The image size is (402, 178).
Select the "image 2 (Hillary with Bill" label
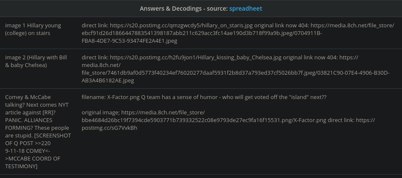36,57
